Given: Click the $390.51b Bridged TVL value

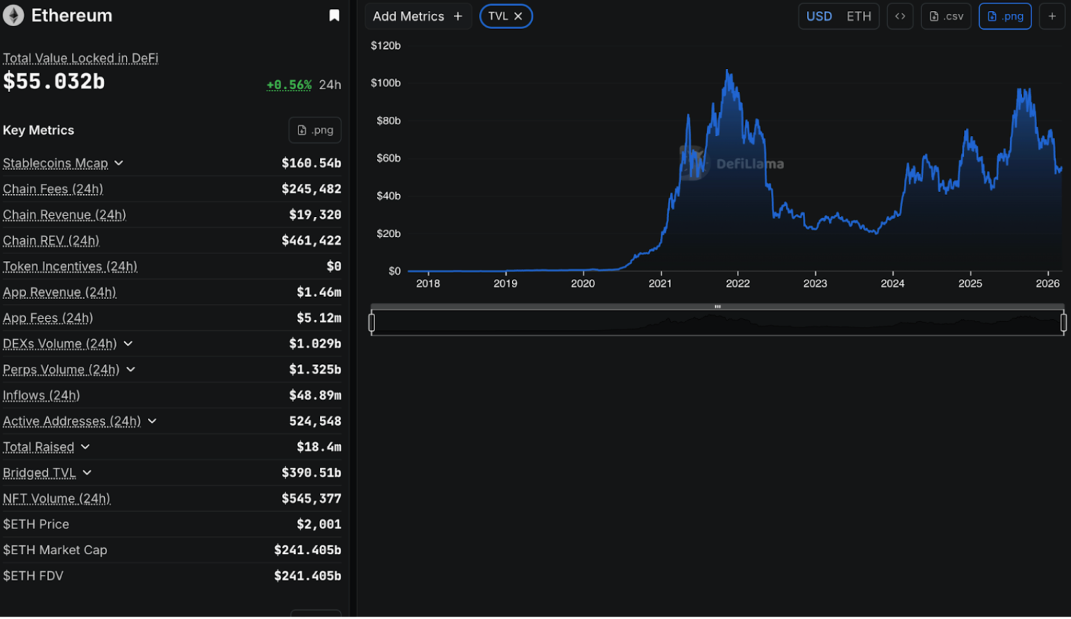Looking at the screenshot, I should click(x=311, y=473).
